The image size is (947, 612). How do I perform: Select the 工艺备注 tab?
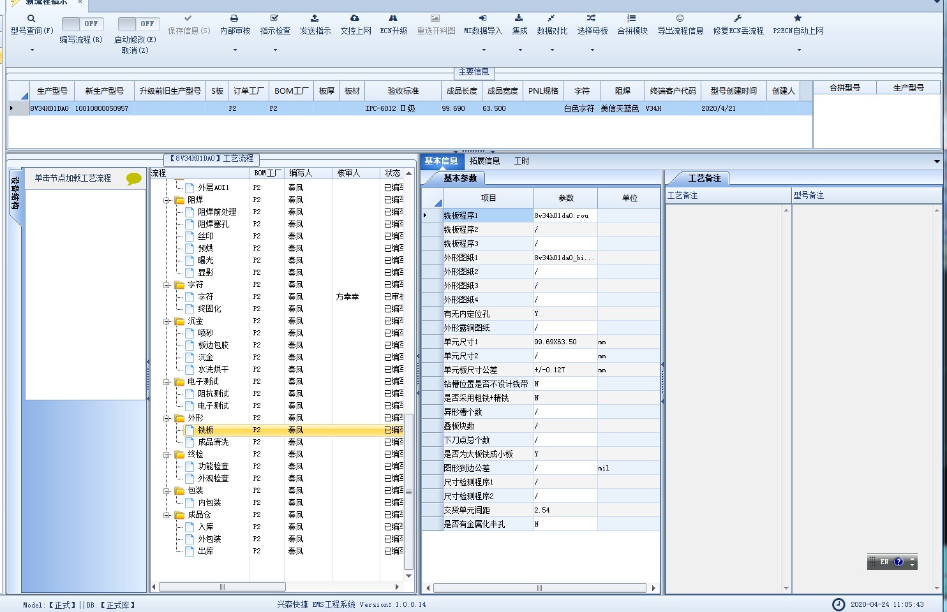pos(705,178)
